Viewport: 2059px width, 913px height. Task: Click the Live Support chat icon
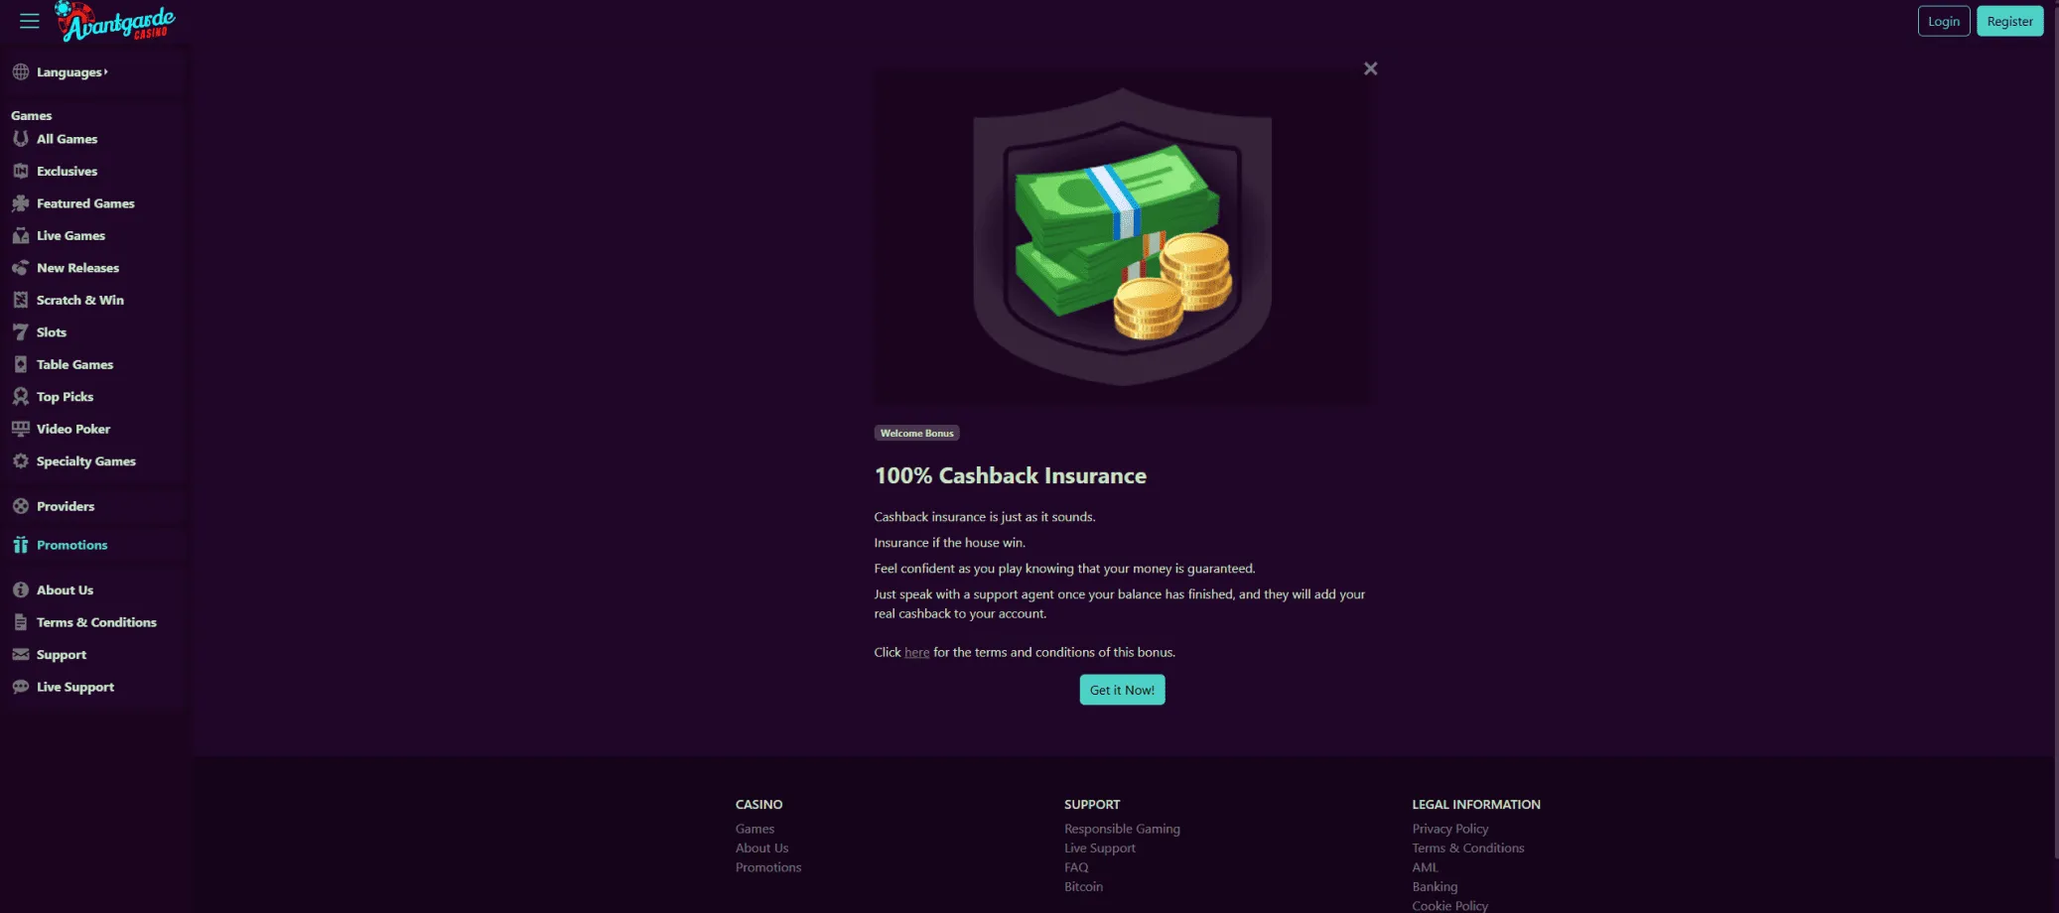pos(21,687)
